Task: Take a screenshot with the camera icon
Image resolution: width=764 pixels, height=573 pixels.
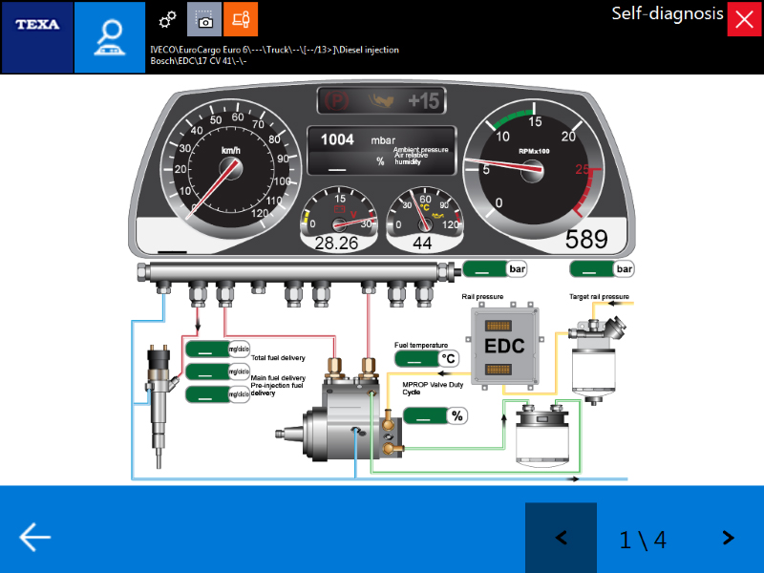Action: pyautogui.click(x=204, y=19)
